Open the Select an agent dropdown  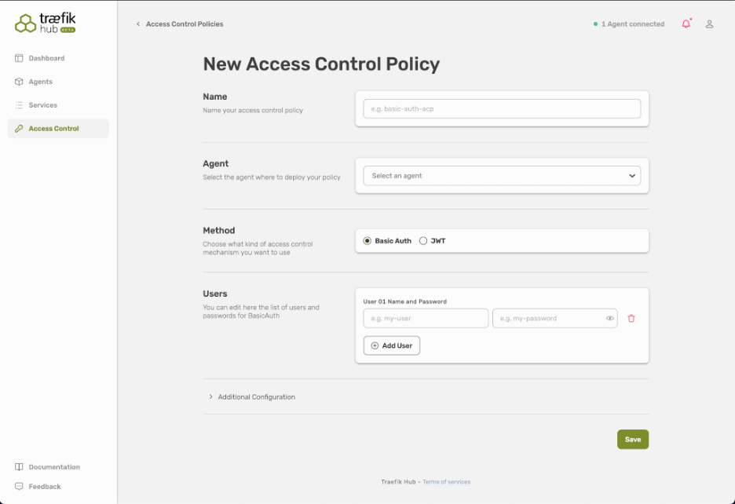502,176
